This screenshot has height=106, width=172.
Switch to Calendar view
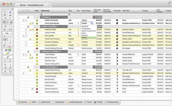[x=11, y=22]
